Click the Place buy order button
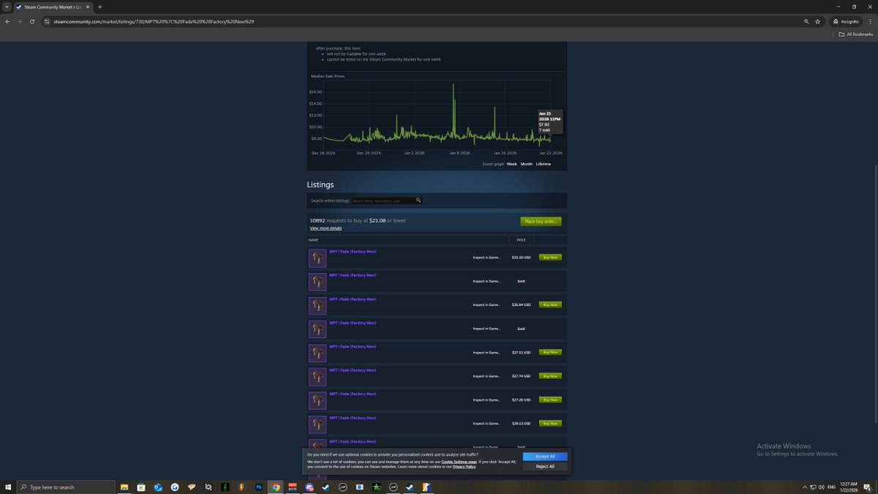 (x=540, y=221)
